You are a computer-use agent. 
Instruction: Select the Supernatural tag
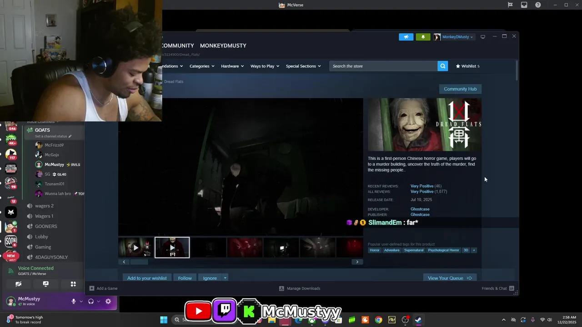click(x=414, y=250)
